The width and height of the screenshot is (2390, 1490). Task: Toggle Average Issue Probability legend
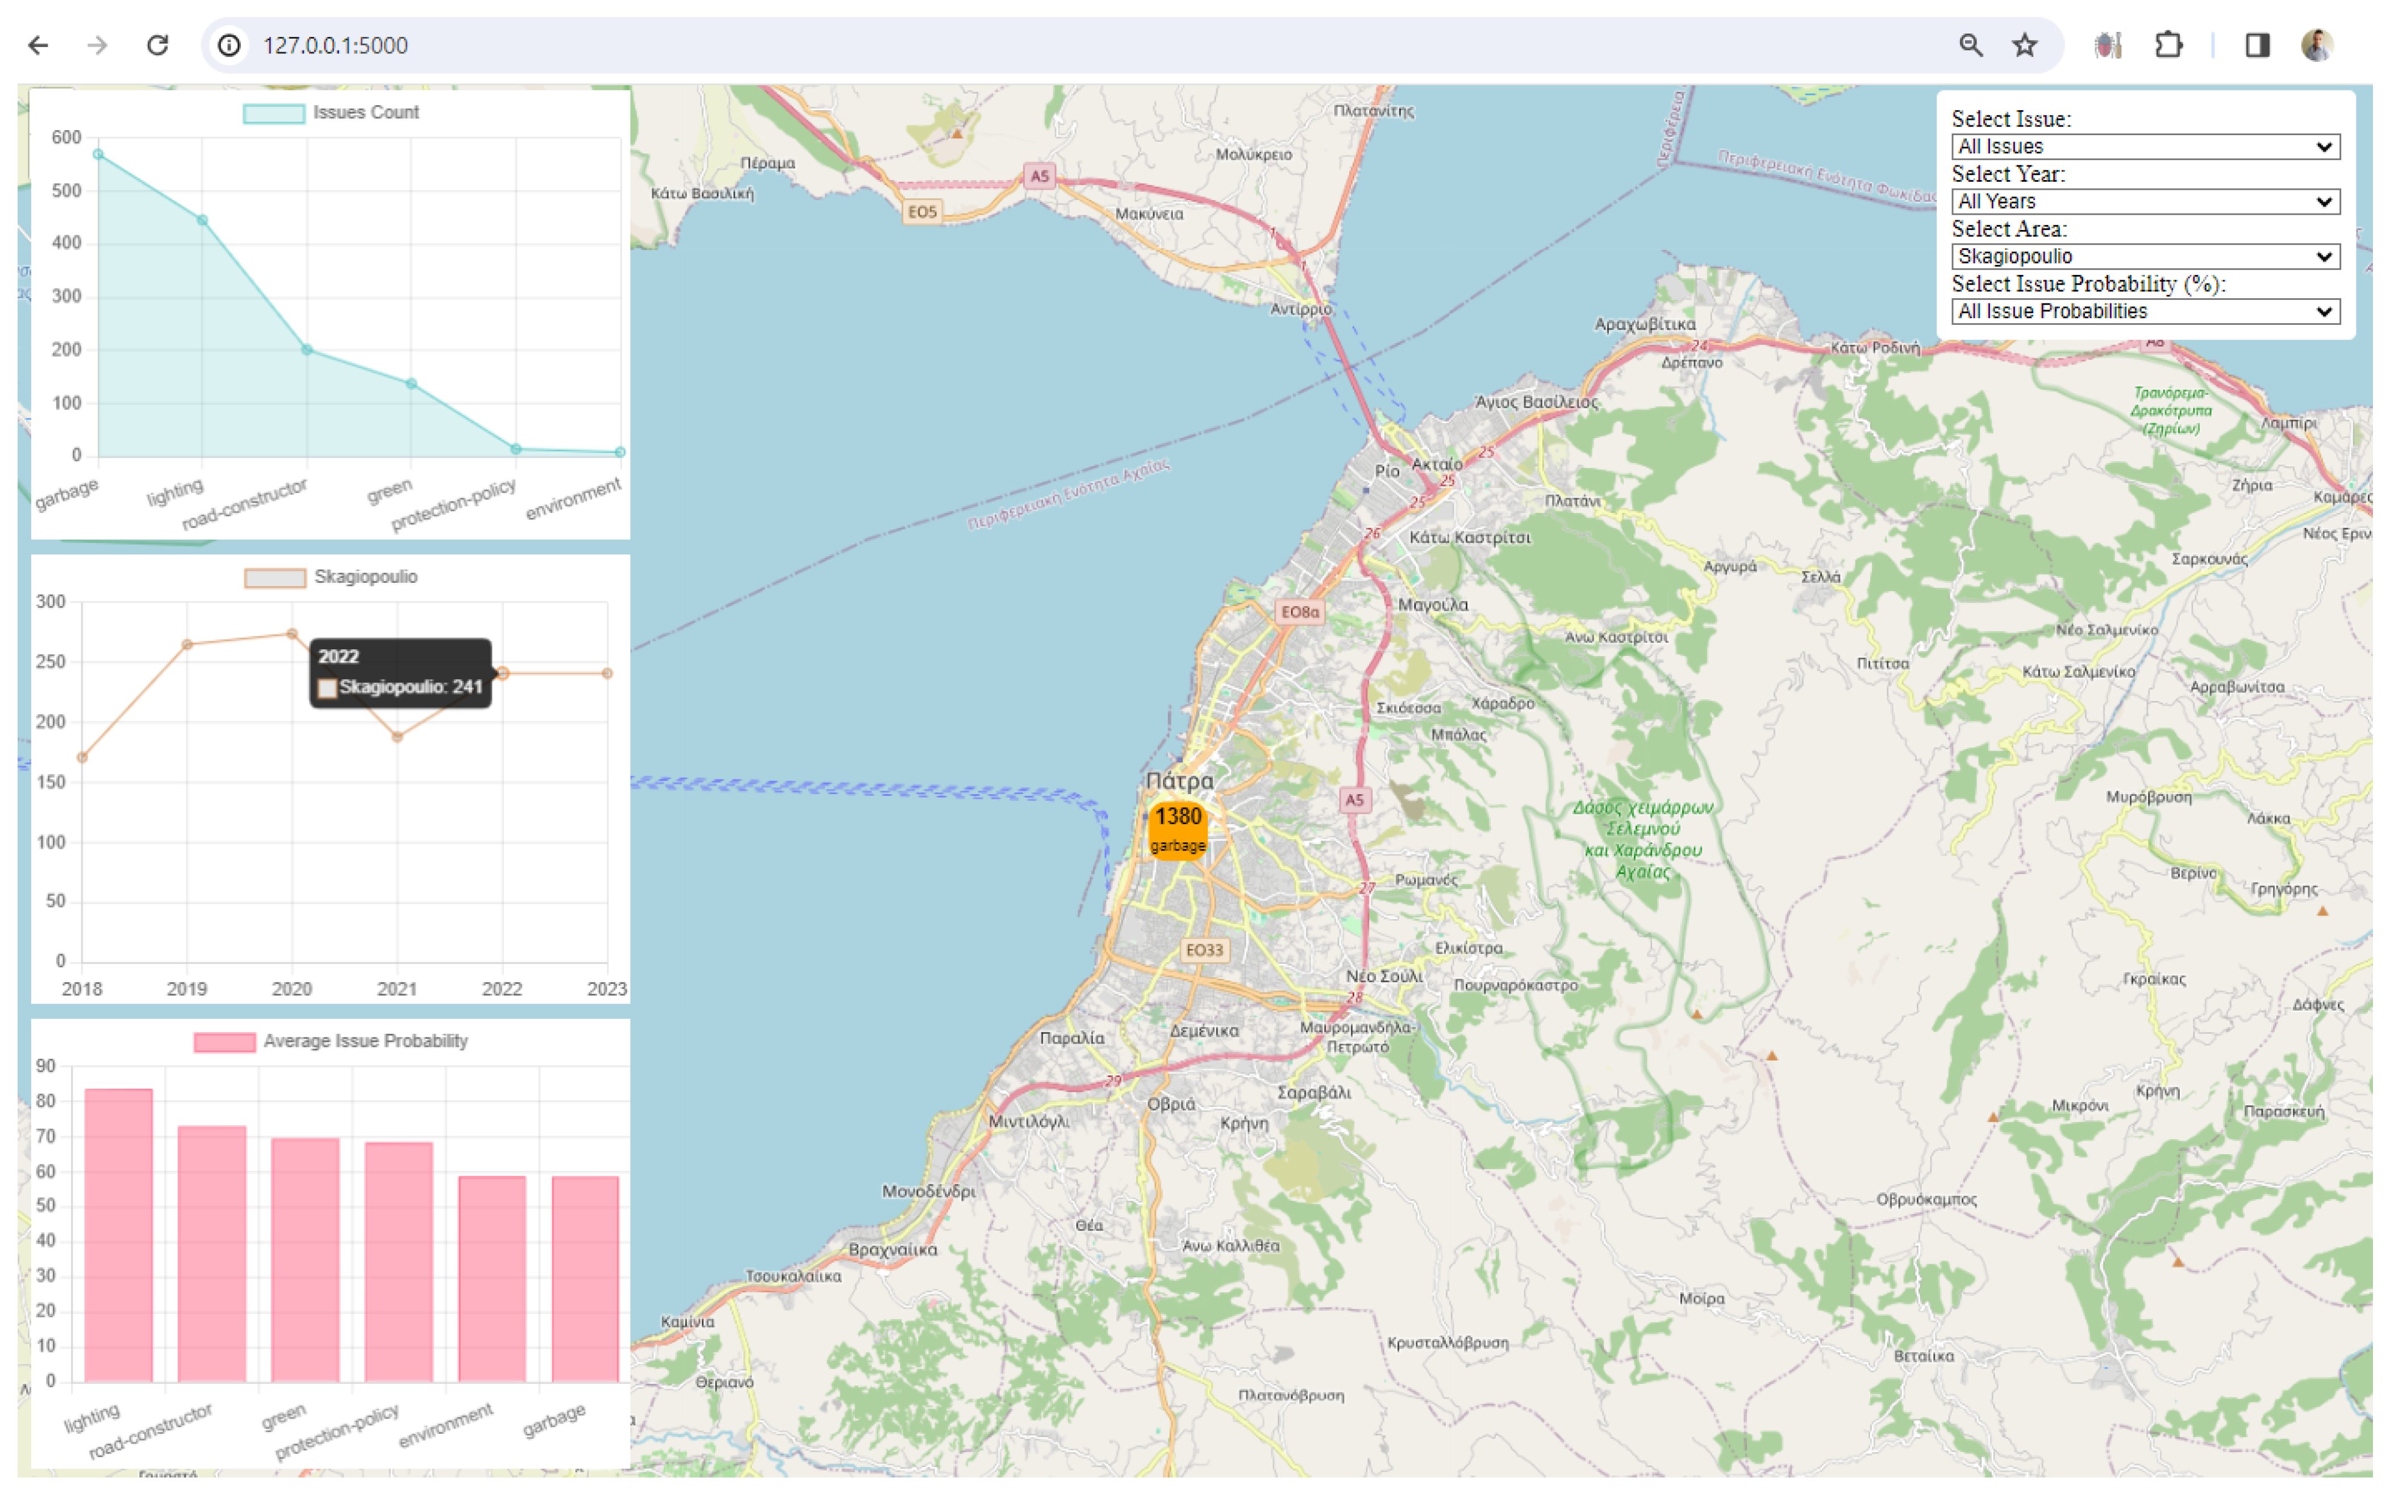(331, 1042)
